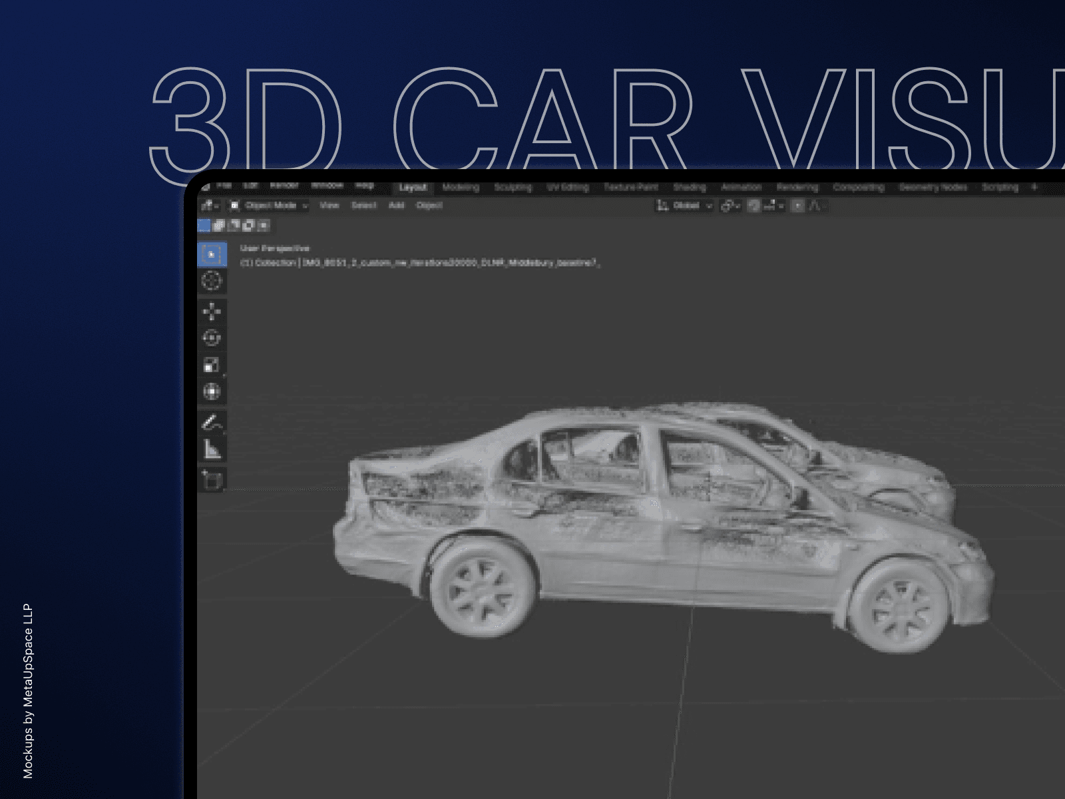
Task: Pick the Measure ruler tool
Action: pyautogui.click(x=212, y=449)
